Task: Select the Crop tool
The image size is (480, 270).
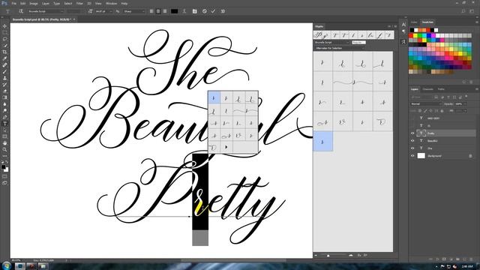Action: pyautogui.click(x=4, y=52)
